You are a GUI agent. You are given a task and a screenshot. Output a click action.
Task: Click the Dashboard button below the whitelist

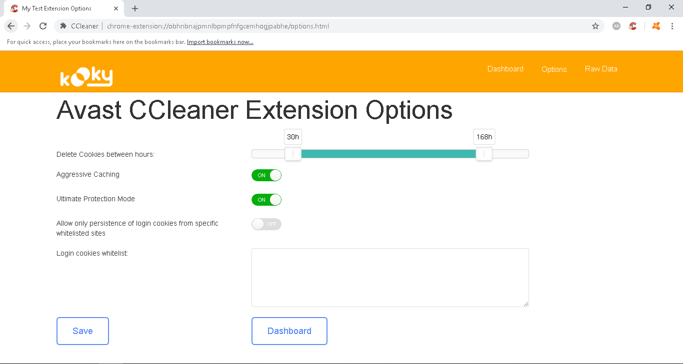point(289,331)
